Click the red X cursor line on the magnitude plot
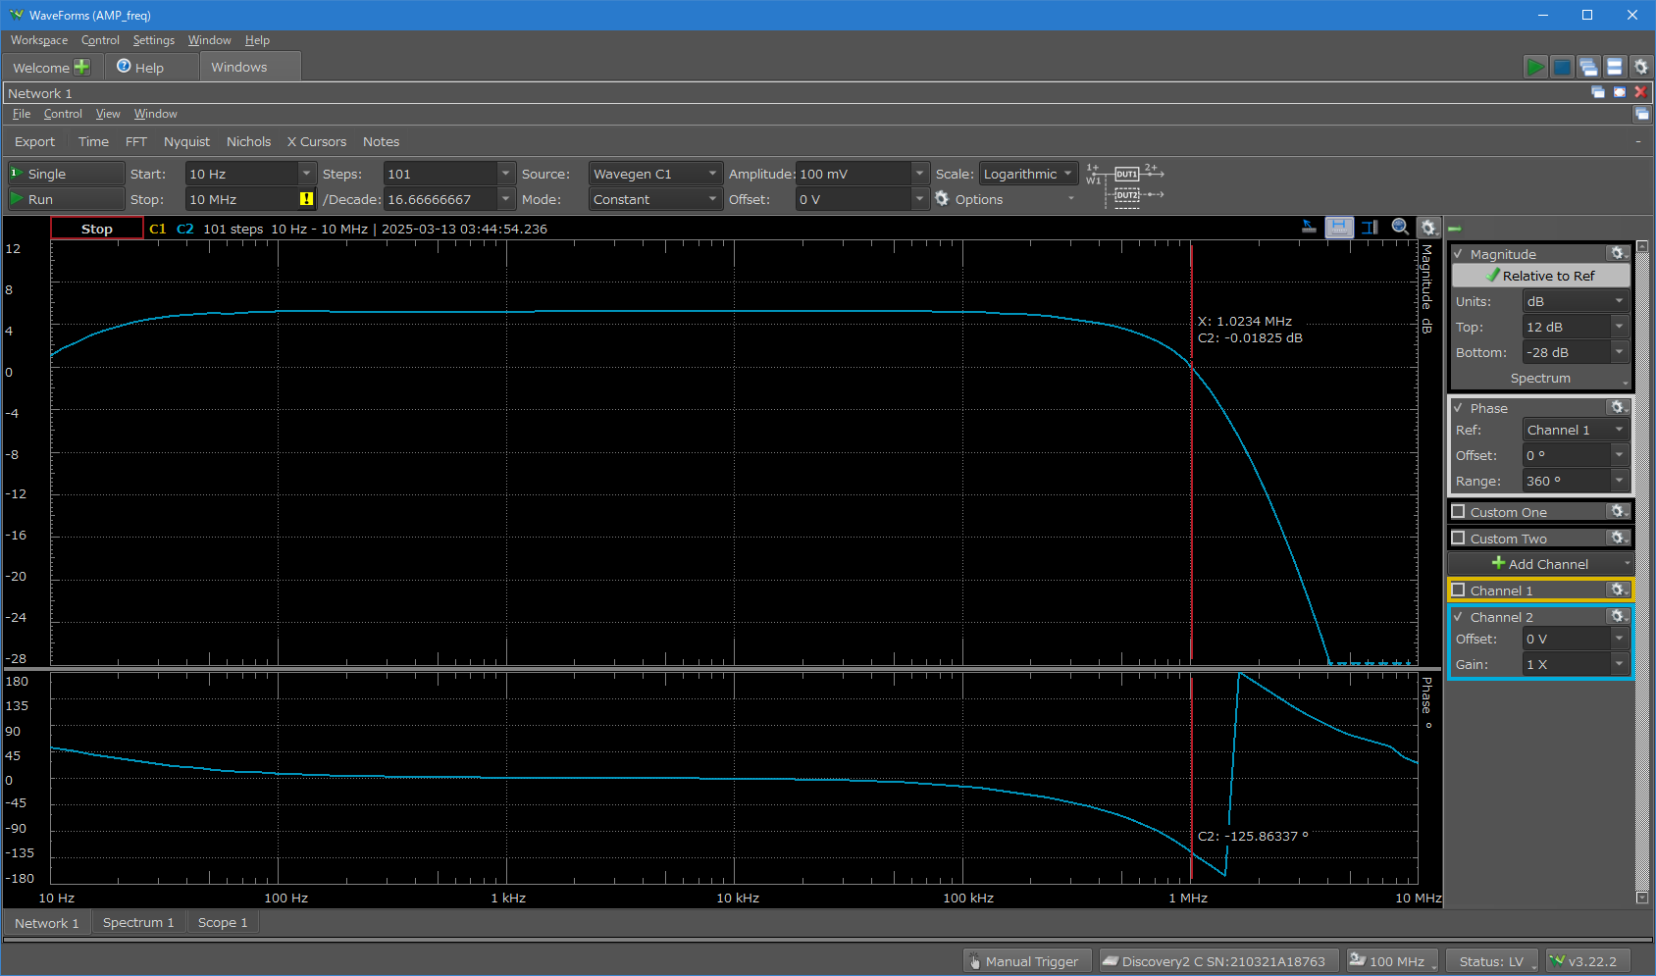The height and width of the screenshot is (976, 1656). (1191, 451)
